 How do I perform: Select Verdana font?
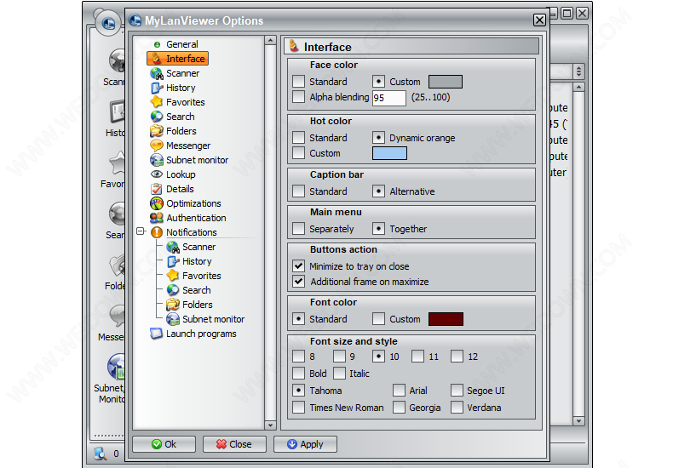457,407
